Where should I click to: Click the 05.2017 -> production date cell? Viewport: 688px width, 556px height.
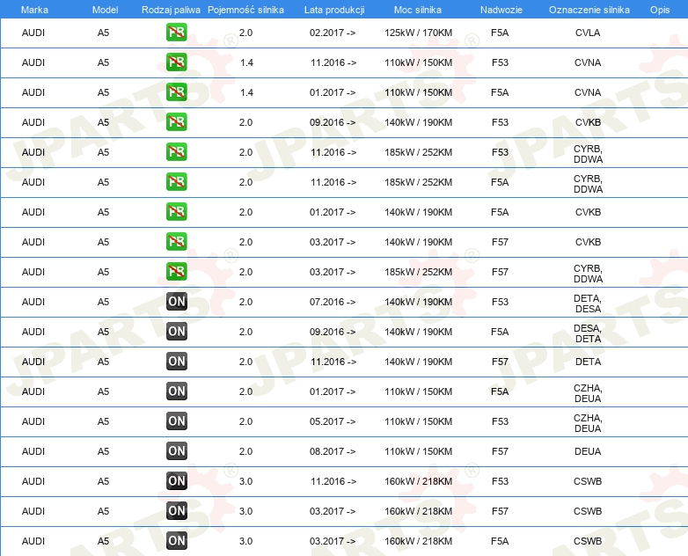[333, 421]
